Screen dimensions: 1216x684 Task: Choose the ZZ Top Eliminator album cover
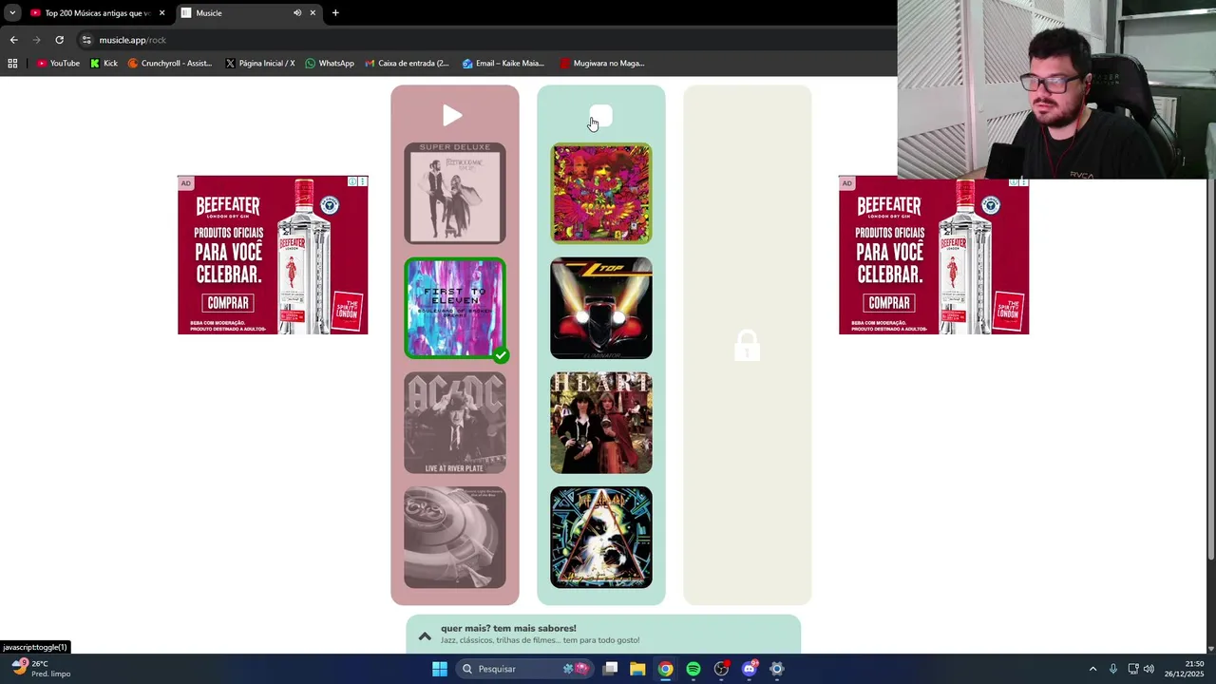601,308
